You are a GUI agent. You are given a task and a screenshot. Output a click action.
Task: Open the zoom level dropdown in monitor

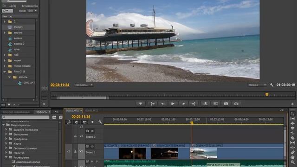coord(84,85)
